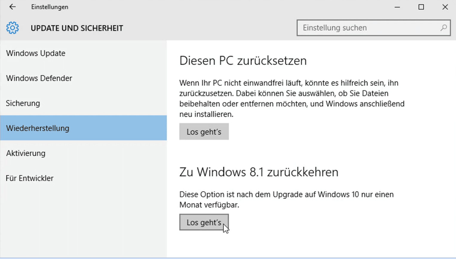Go back with the arrow button
The image size is (456, 259).
pyautogui.click(x=12, y=7)
